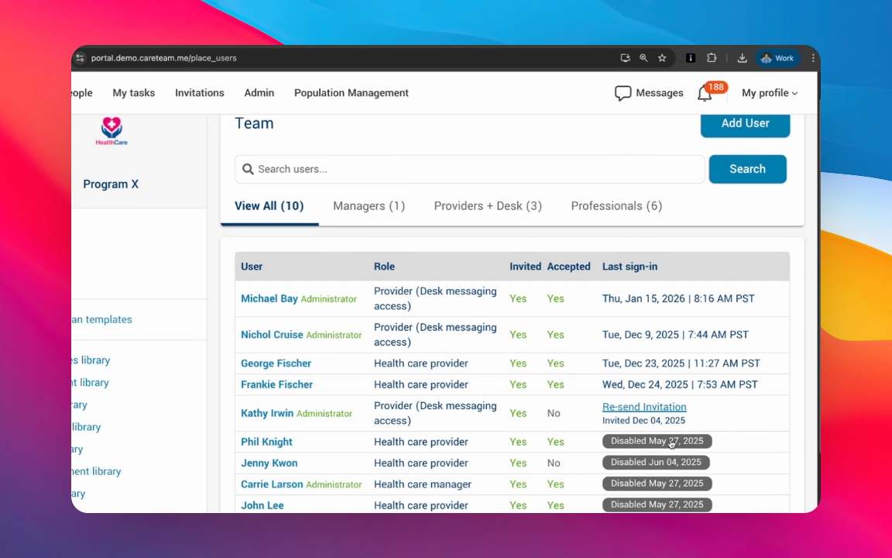
Task: Open Carrie Larson user profile link
Action: 272,484
